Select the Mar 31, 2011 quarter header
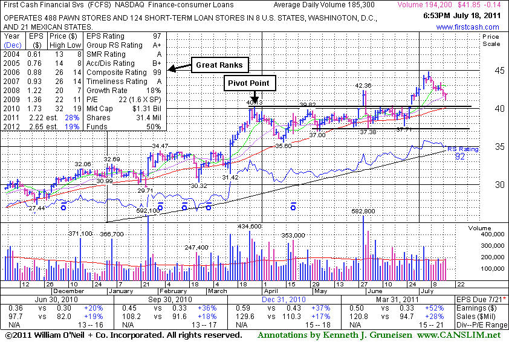This screenshot has width=509, height=342. 397,300
